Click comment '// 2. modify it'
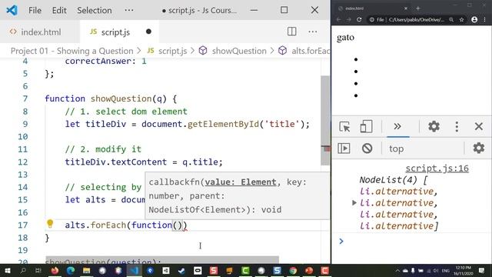Screen dimensions: 492x277 (x=103, y=149)
